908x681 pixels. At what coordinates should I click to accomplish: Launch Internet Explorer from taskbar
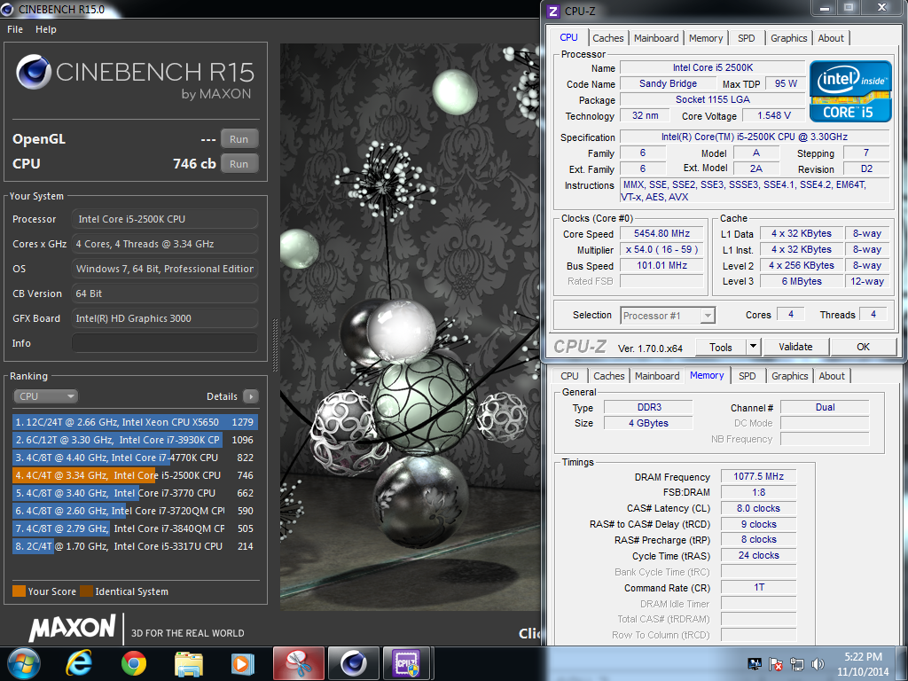(x=79, y=663)
